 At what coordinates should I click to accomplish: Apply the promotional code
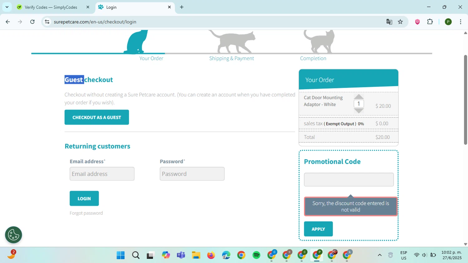click(x=318, y=229)
